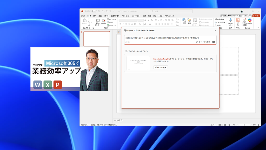Image resolution: width=266 pixels, height=150 pixels.
Task: Click the Copilot badge beside the slide canvas
Action: point(118,32)
